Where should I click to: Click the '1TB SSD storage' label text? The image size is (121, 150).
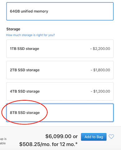coord(25,49)
